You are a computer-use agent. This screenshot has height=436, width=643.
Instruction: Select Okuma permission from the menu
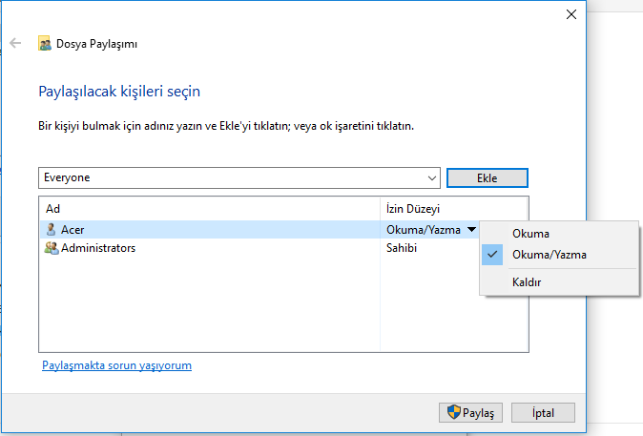[530, 234]
